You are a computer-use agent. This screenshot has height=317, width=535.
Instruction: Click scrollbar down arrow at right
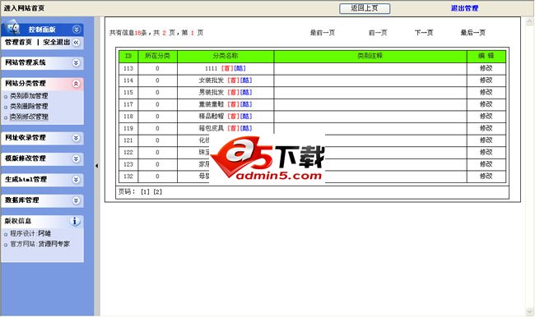coord(529,311)
